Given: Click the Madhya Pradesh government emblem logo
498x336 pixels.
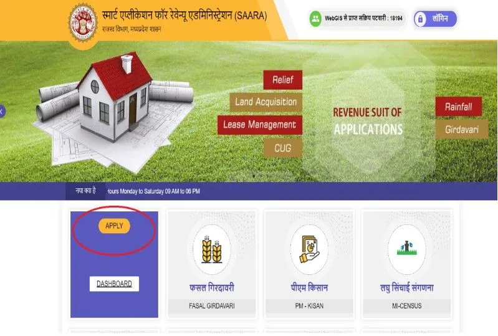Looking at the screenshot, I should point(84,22).
